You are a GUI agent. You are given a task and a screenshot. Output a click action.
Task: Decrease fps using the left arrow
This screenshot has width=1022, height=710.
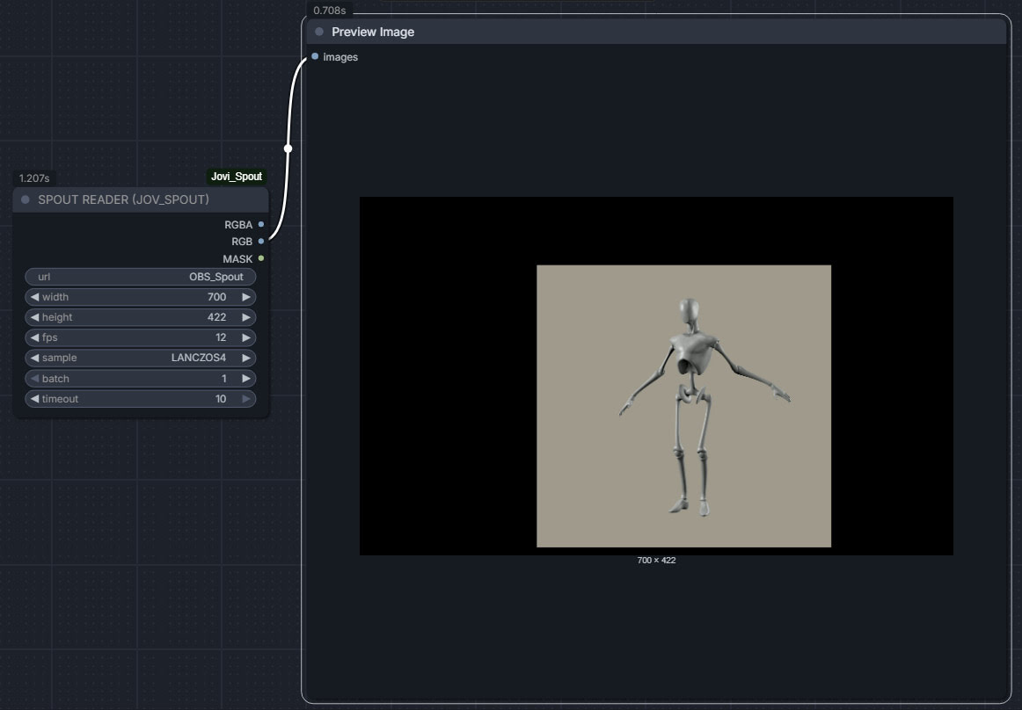[34, 337]
